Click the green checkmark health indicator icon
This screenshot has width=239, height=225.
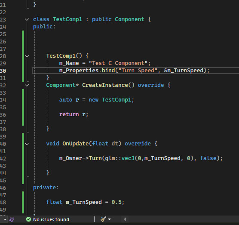28,219
